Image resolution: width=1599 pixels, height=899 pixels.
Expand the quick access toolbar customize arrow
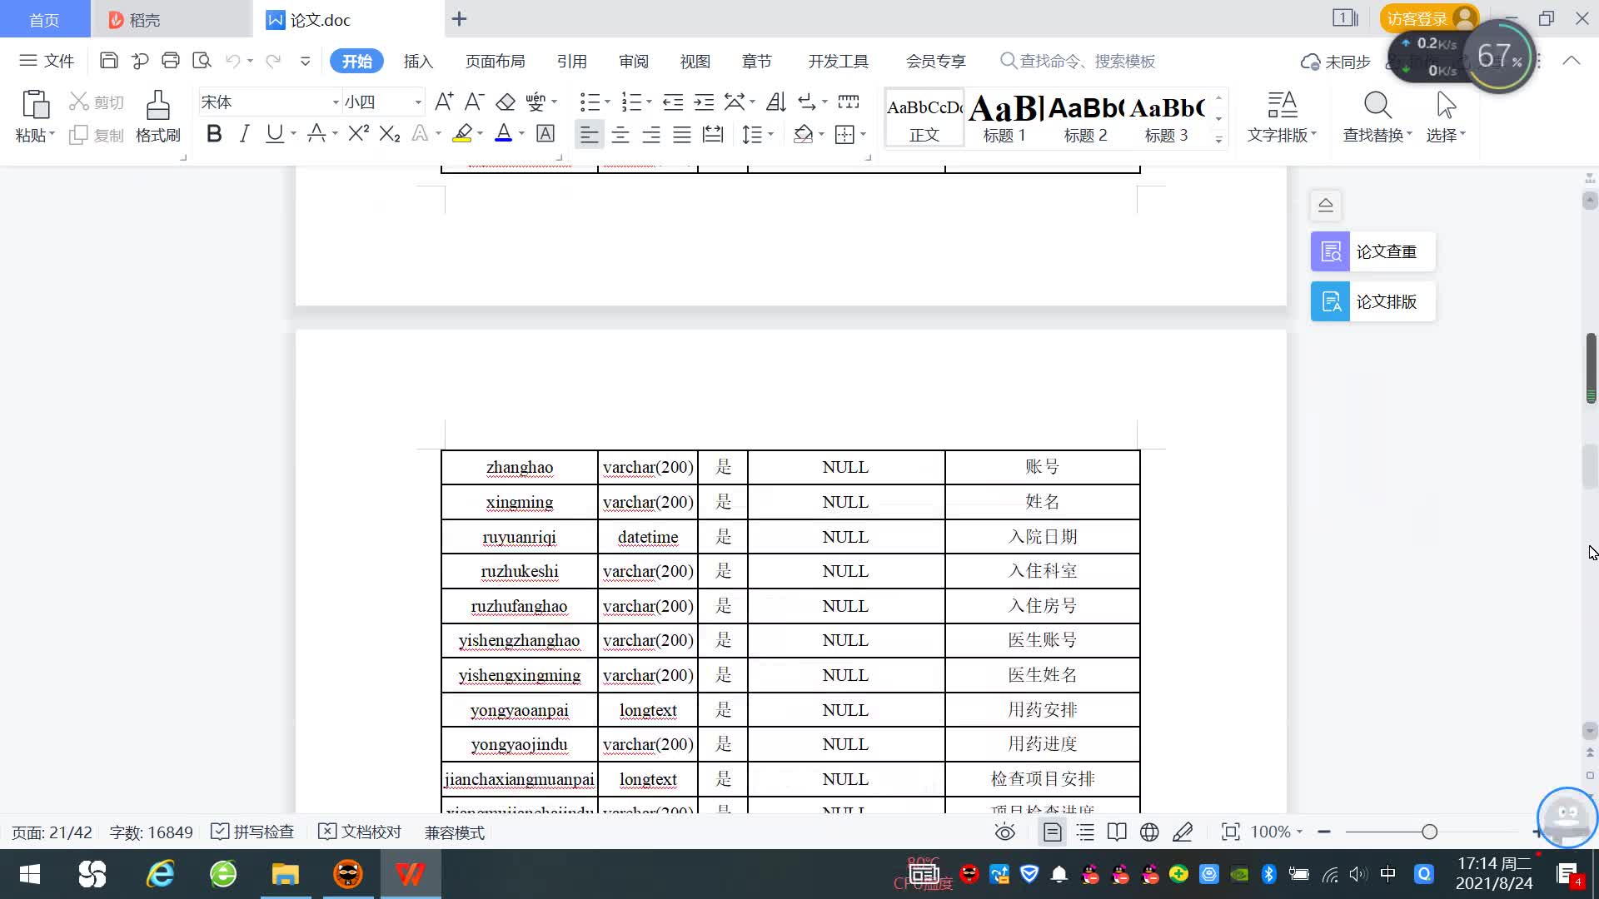click(306, 61)
